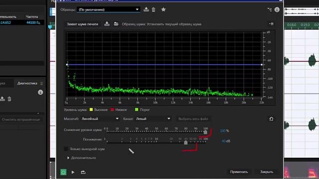This screenshot has width=319, height=179.
Task: Click the 'Понижение' slider handle
Action: [x=185, y=143]
